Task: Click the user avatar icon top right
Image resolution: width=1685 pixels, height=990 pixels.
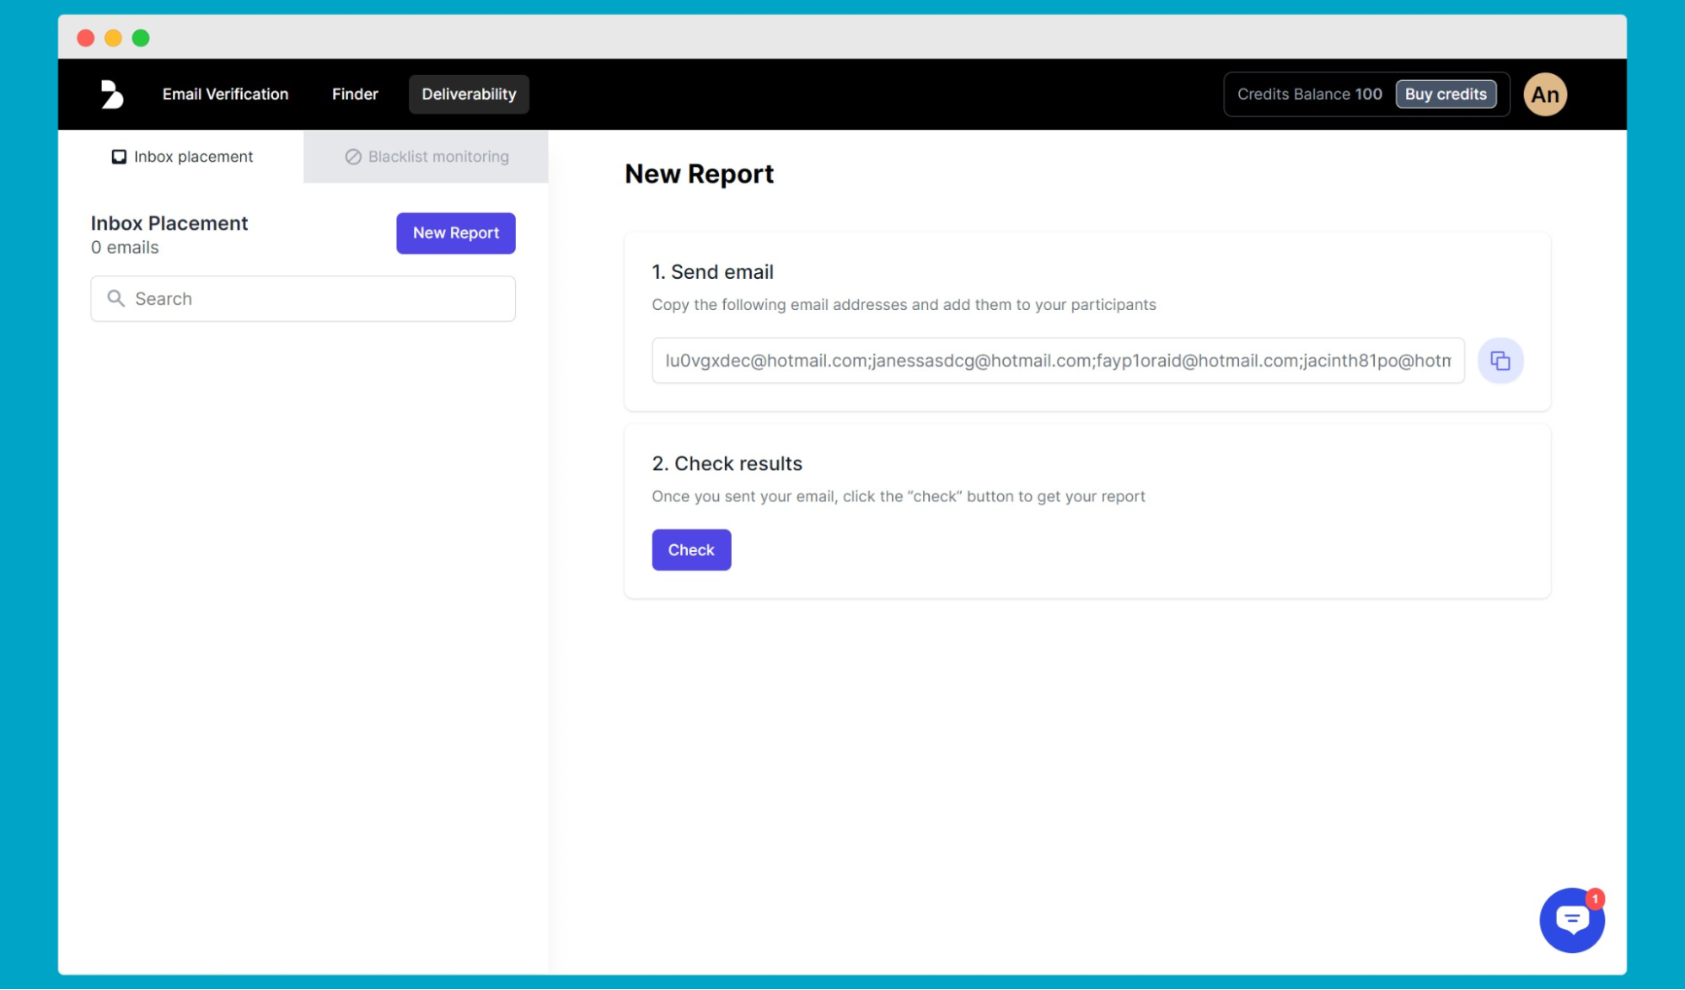Action: pyautogui.click(x=1546, y=94)
